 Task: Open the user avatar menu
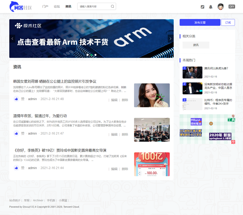221,7
